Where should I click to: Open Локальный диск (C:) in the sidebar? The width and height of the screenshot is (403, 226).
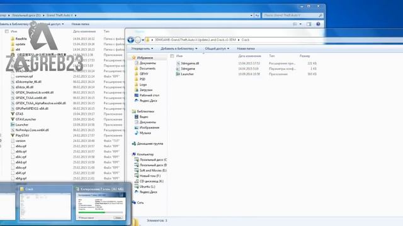153,160
